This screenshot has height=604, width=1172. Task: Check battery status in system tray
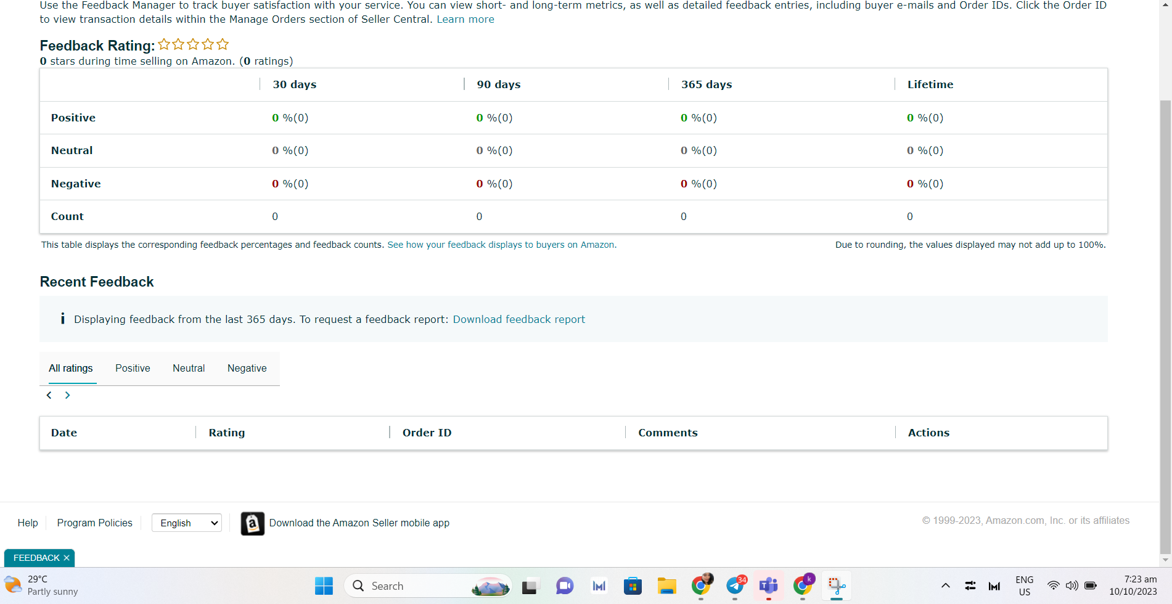point(1091,586)
